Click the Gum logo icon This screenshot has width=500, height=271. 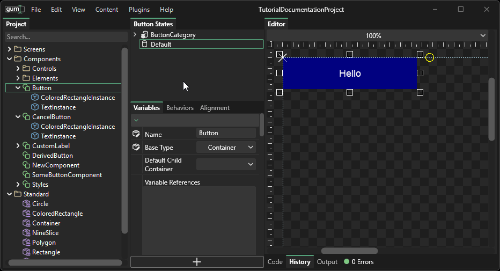tap(13, 9)
